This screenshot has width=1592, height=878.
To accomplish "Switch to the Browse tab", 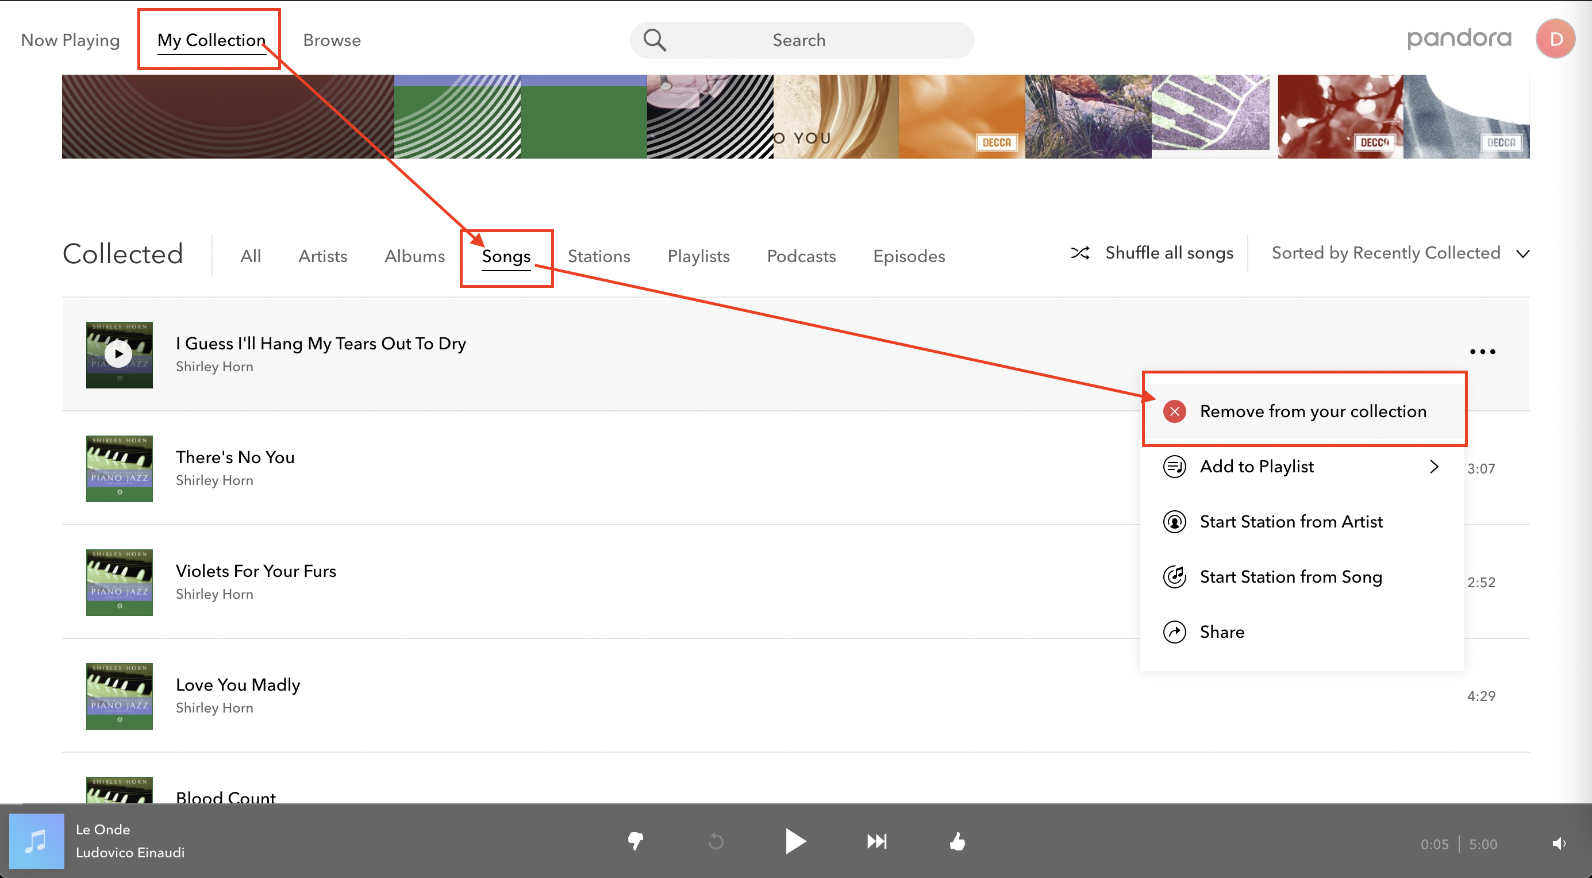I will [332, 40].
